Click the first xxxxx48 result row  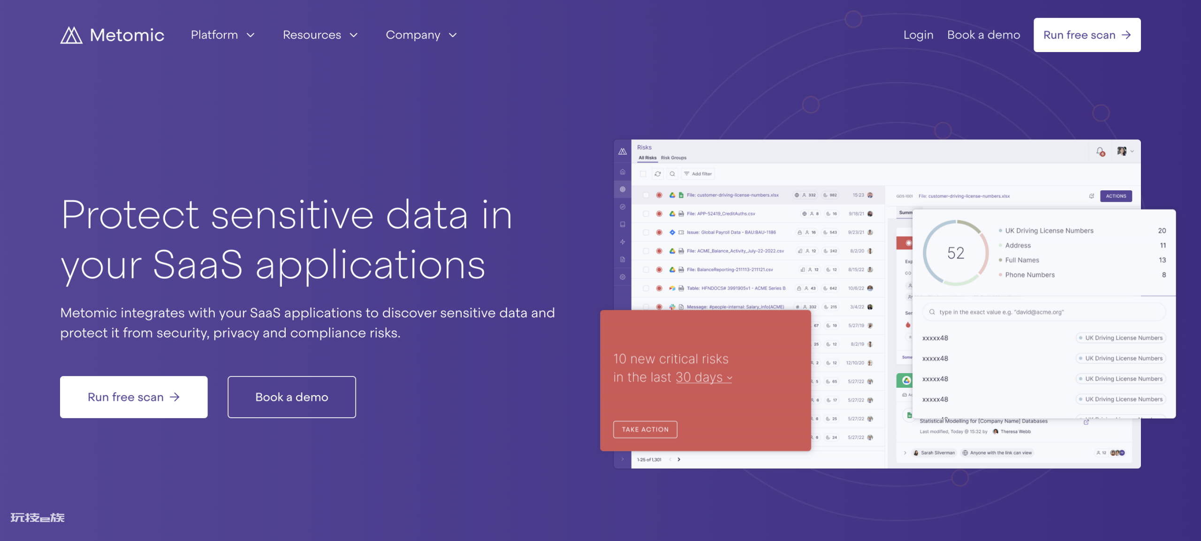[1044, 338]
